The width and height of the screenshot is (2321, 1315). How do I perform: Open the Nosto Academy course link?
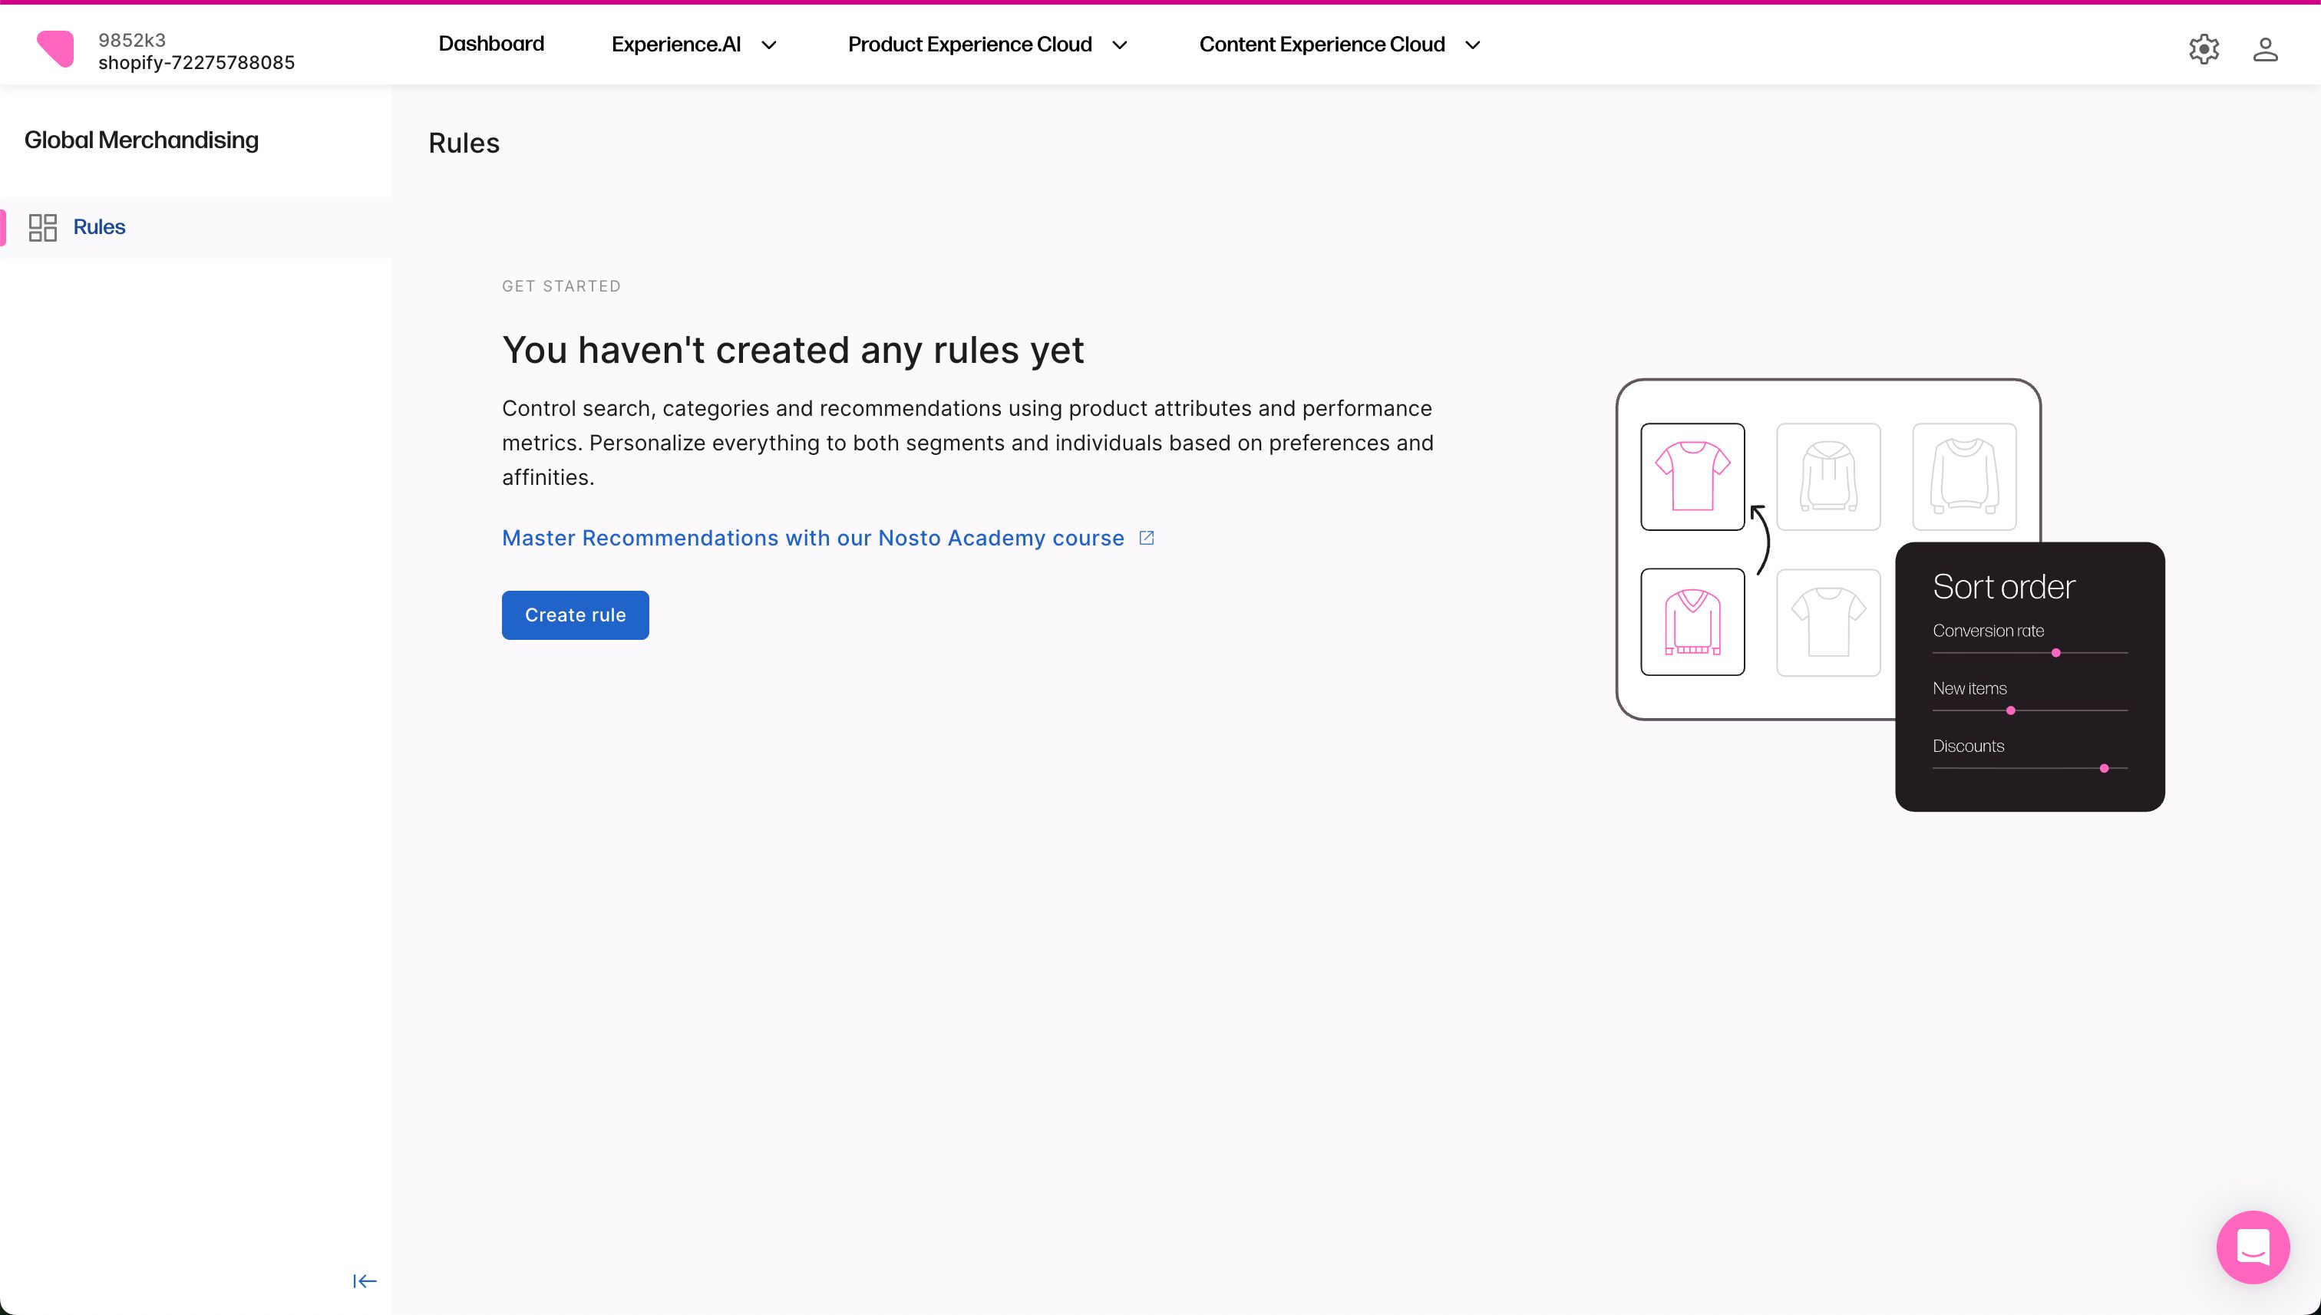[812, 539]
